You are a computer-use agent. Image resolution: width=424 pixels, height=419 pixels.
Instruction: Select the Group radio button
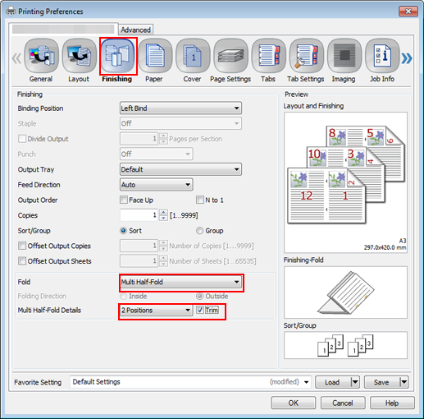[x=199, y=231]
